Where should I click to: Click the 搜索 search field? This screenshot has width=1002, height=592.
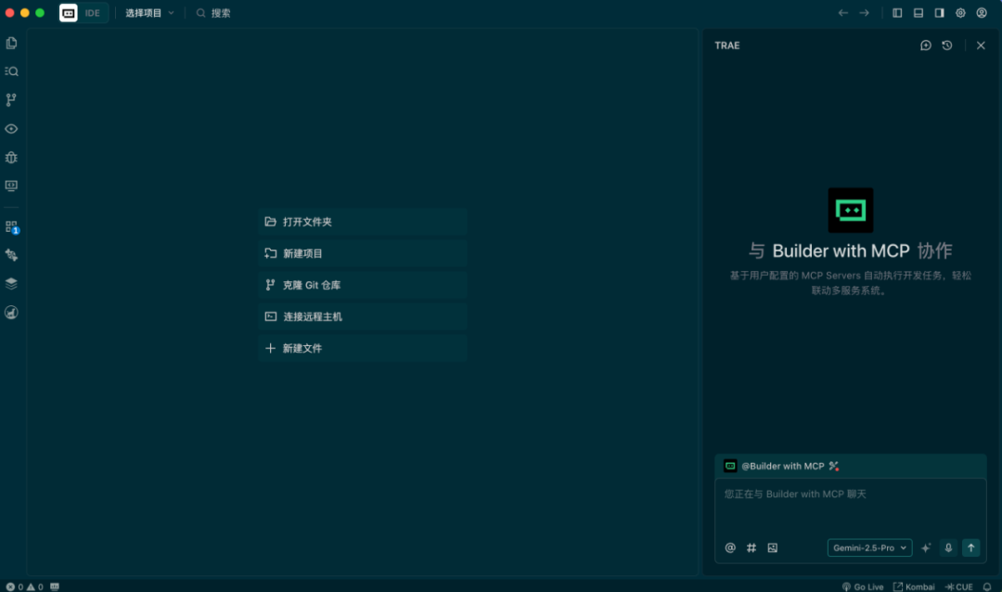pos(213,13)
